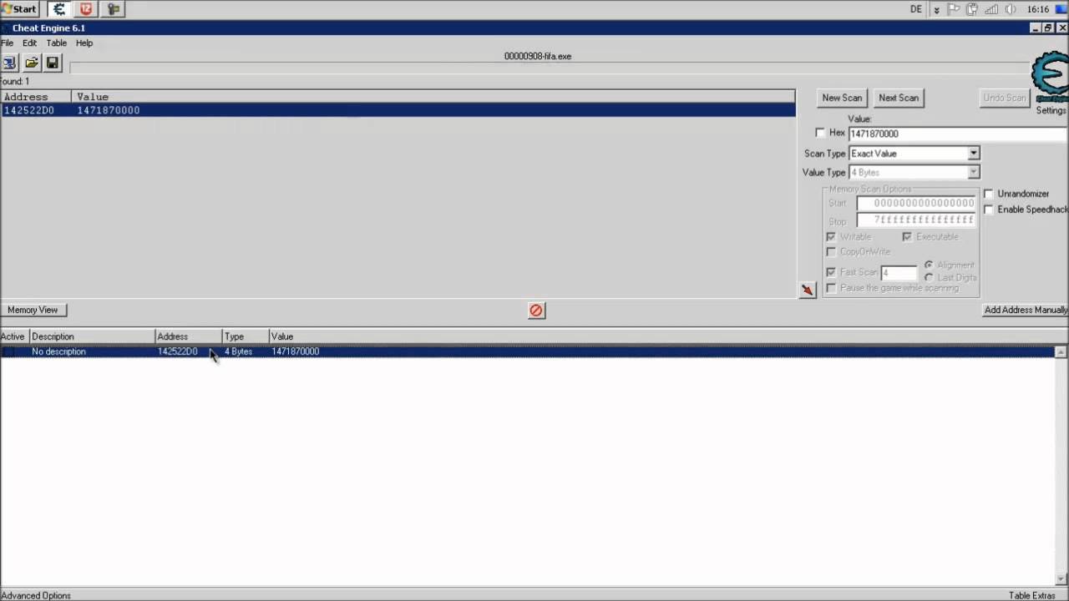Open Advanced Options
The height and width of the screenshot is (601, 1069).
point(36,595)
